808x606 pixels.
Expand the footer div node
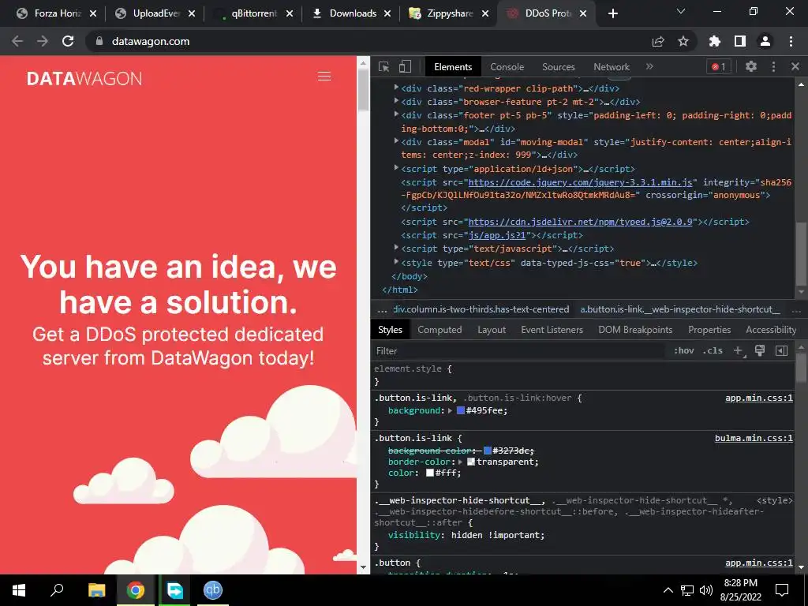[396, 114]
